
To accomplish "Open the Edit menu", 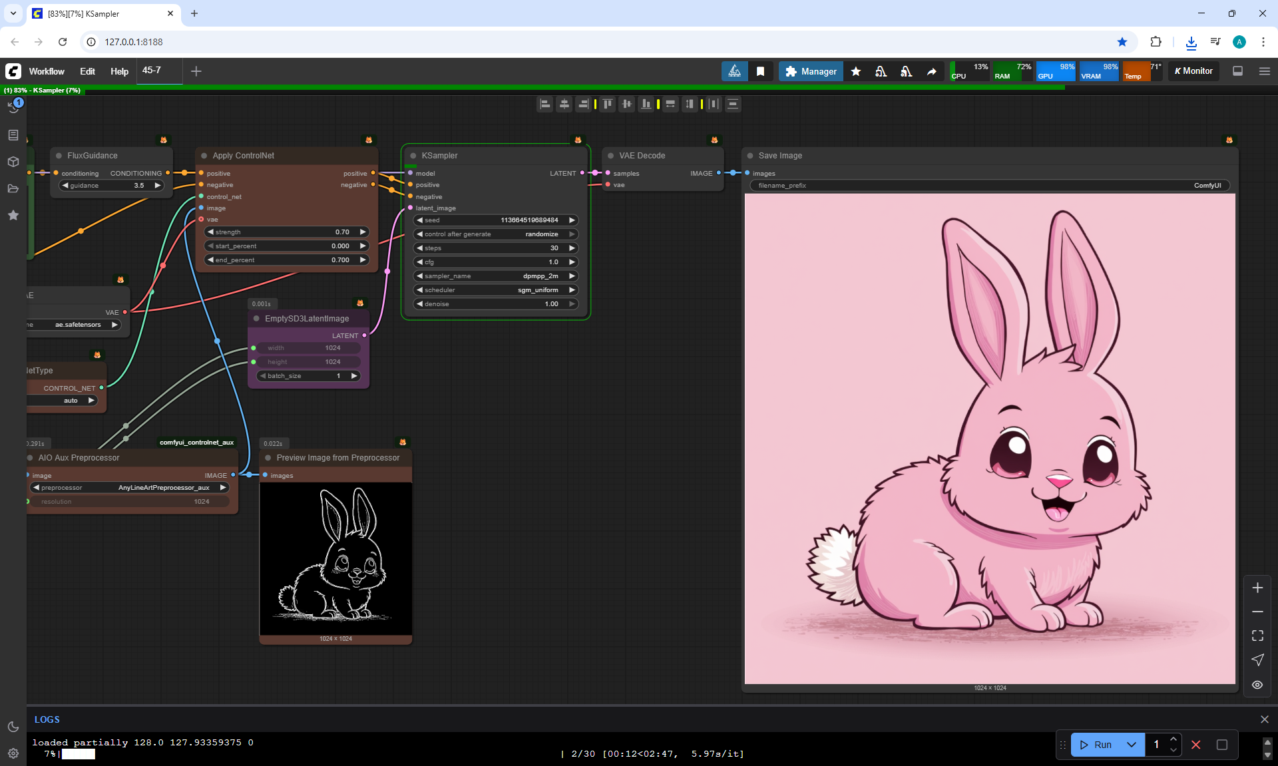I will pos(87,71).
